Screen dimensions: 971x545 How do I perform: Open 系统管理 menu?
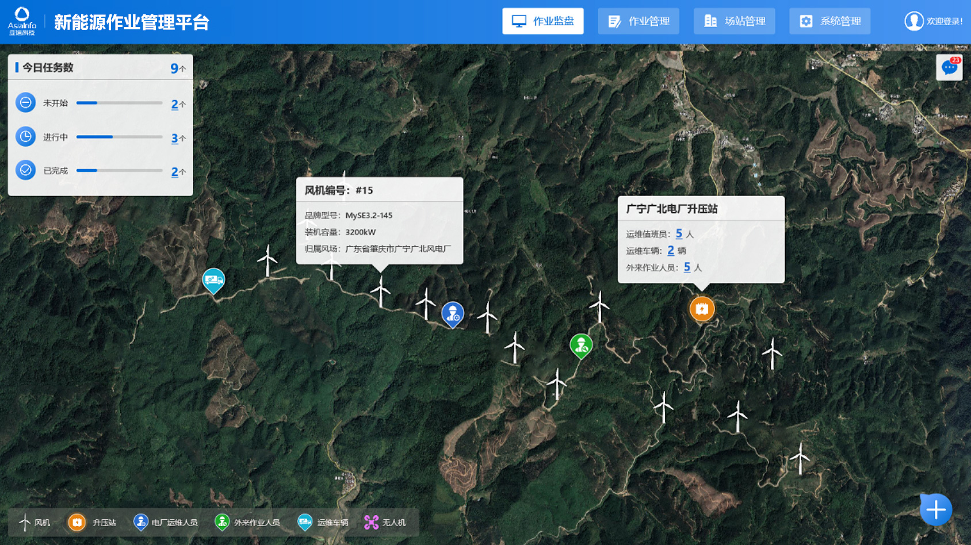pyautogui.click(x=829, y=21)
